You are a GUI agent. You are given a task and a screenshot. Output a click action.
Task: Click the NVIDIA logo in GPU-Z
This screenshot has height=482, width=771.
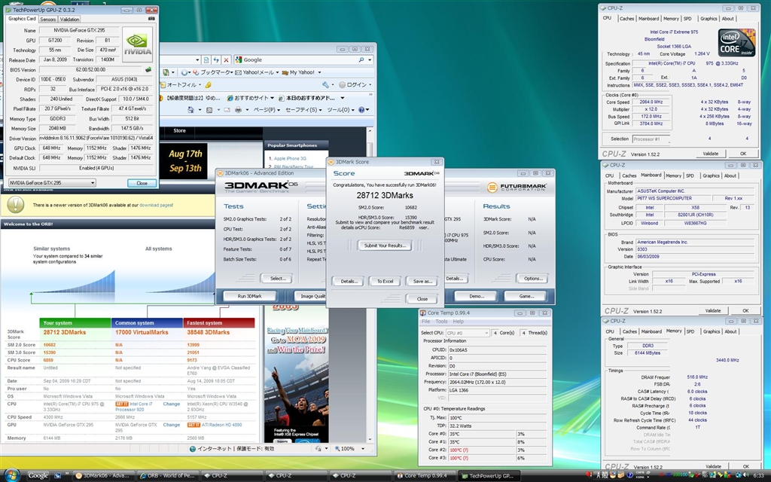tap(138, 44)
